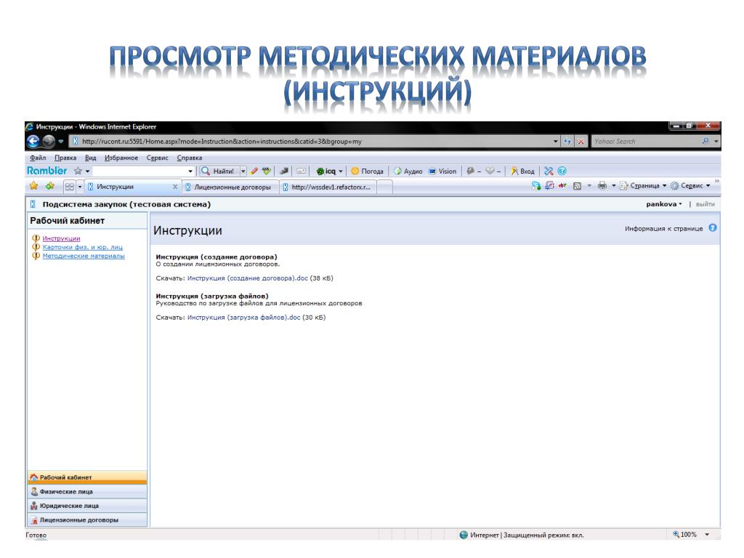The width and height of the screenshot is (744, 558).
Task: Download Инструкция (загрузка файлов).doc
Action: (244, 318)
